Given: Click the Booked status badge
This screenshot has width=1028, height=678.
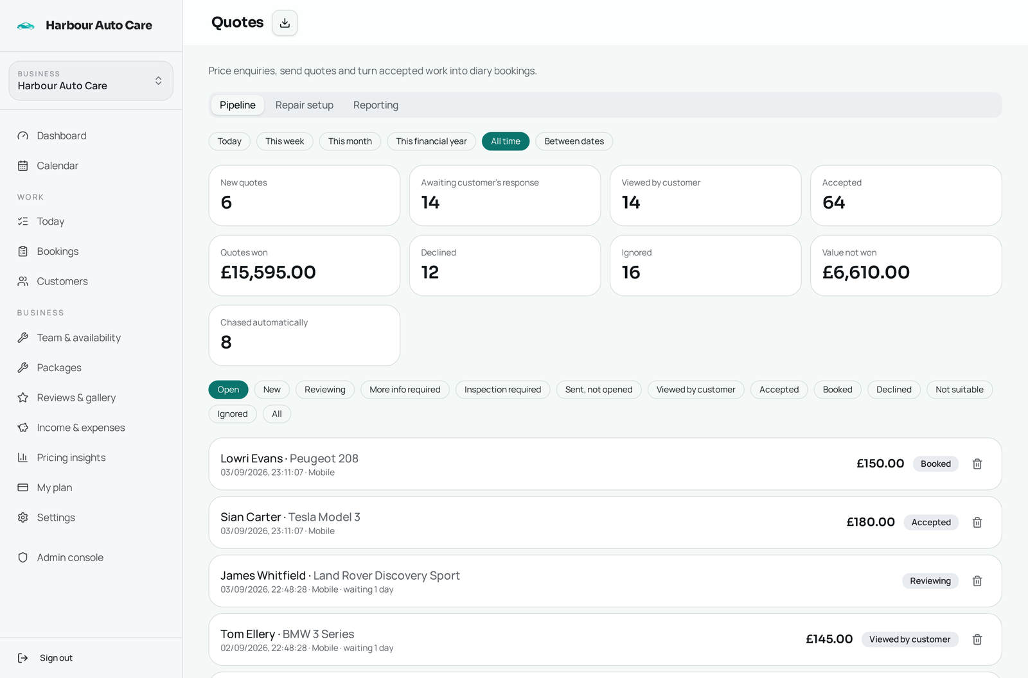Looking at the screenshot, I should [x=935, y=464].
